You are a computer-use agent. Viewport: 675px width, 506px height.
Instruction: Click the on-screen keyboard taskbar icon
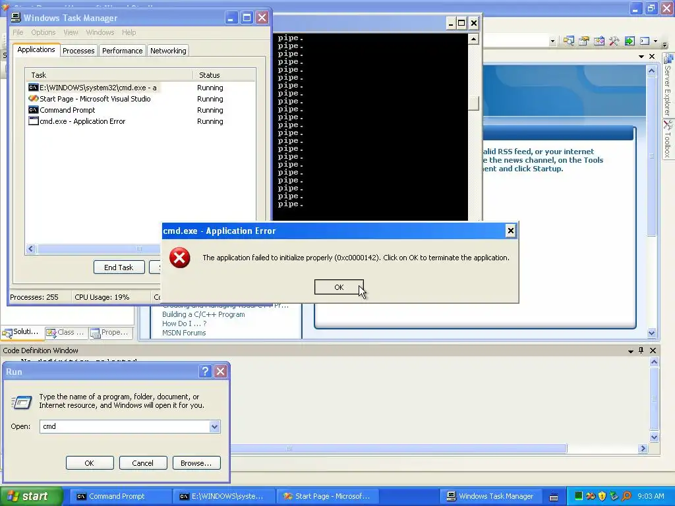pyautogui.click(x=554, y=497)
